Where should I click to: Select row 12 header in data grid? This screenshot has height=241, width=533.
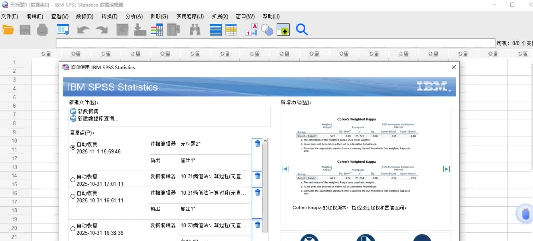pos(15,158)
